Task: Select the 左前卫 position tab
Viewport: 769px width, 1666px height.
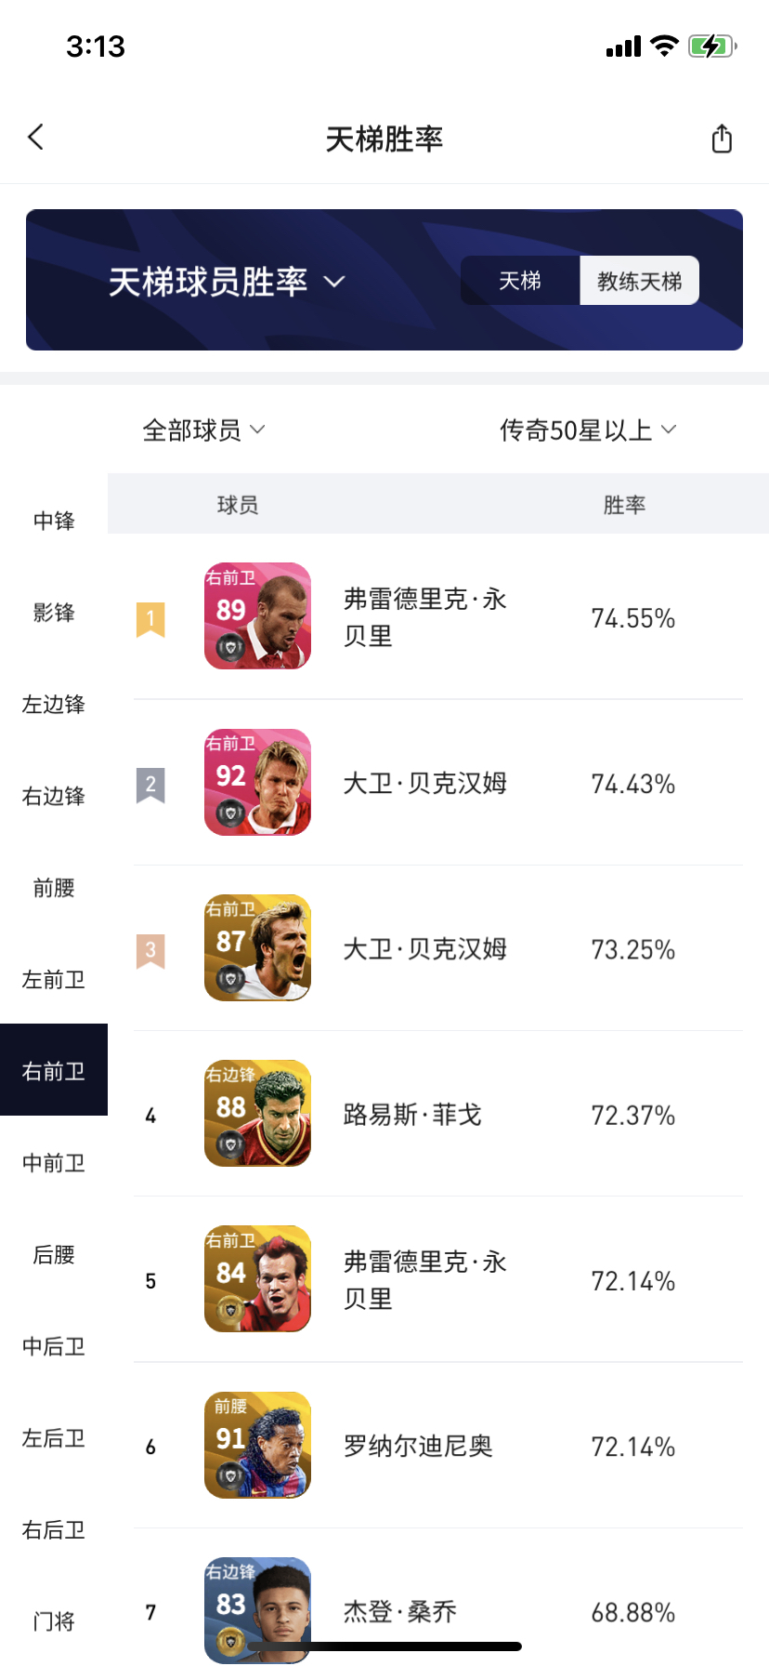Action: coord(54,980)
